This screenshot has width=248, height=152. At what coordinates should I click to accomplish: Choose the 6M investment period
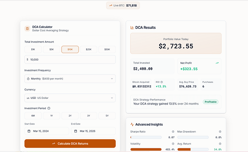click(x=33, y=116)
